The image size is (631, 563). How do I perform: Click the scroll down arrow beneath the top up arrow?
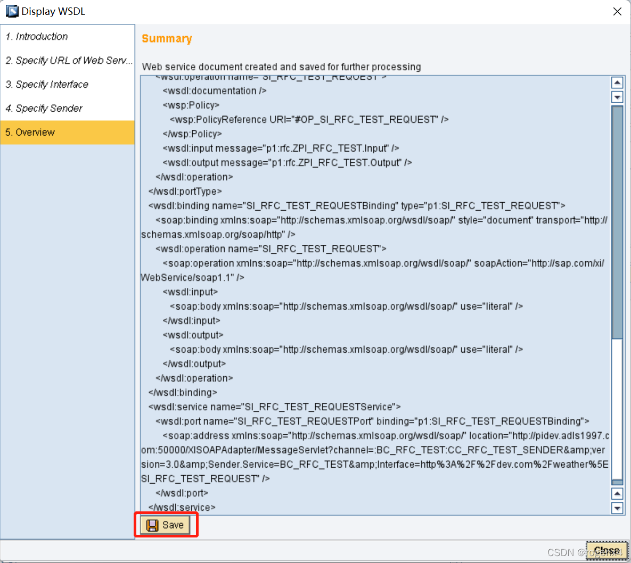pyautogui.click(x=617, y=97)
